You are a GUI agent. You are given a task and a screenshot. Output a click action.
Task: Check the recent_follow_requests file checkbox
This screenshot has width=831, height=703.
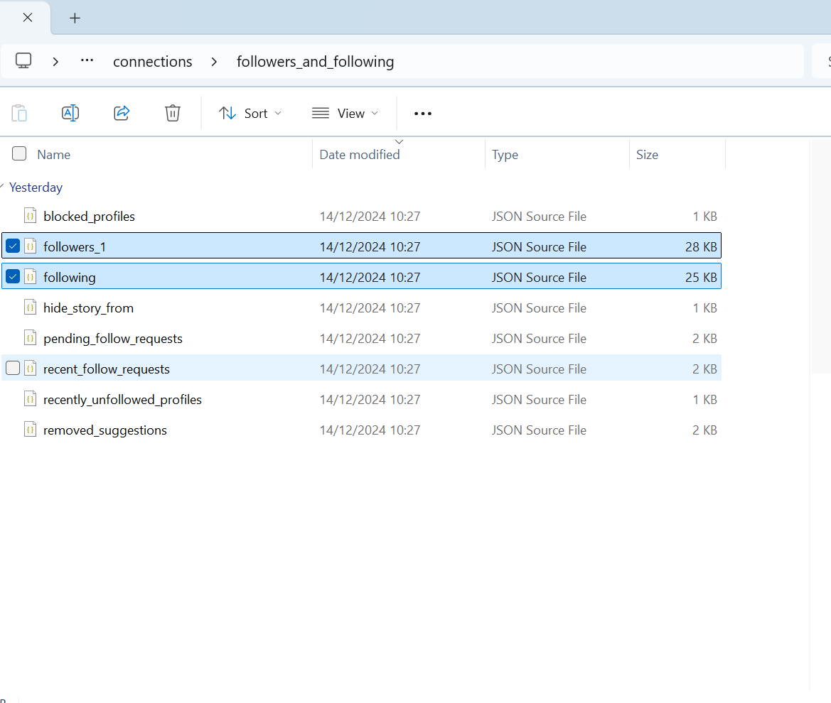pos(13,368)
